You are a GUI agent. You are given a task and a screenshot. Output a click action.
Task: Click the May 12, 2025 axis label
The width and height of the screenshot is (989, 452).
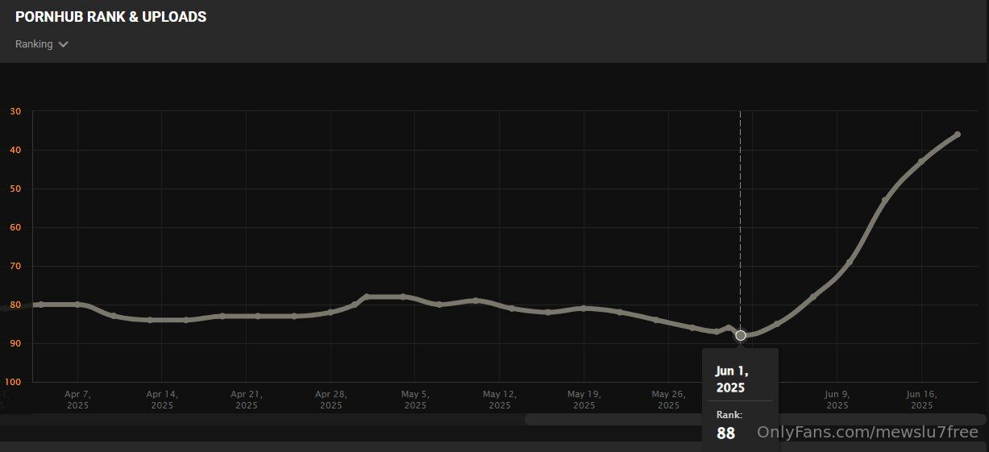[500, 400]
